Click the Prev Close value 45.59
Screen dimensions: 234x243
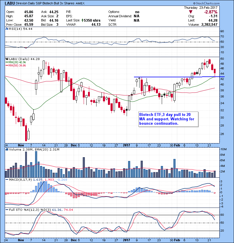[x=29, y=25]
